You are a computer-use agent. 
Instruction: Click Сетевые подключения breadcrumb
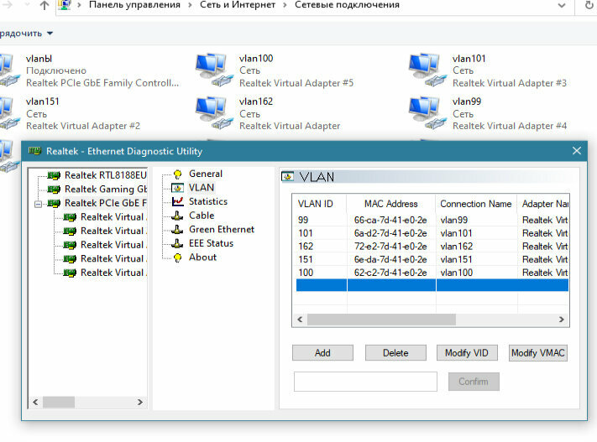click(348, 5)
